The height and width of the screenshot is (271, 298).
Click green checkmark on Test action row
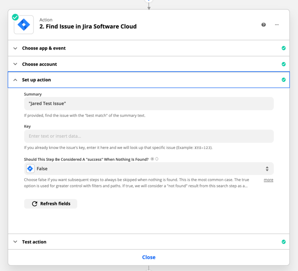(283, 242)
